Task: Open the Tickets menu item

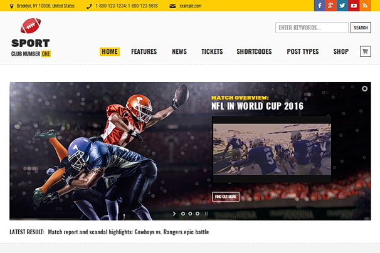Action: [212, 51]
